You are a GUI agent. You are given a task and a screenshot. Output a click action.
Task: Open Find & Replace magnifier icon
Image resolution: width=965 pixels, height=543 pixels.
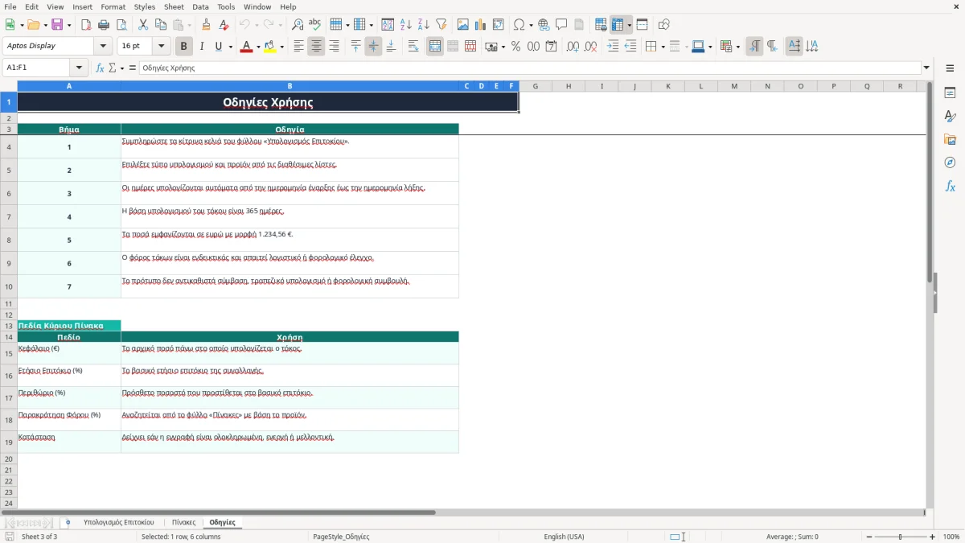[298, 25]
